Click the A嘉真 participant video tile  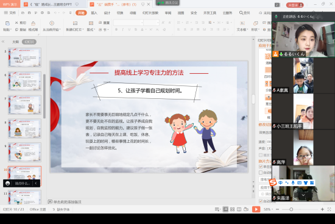[303, 76]
